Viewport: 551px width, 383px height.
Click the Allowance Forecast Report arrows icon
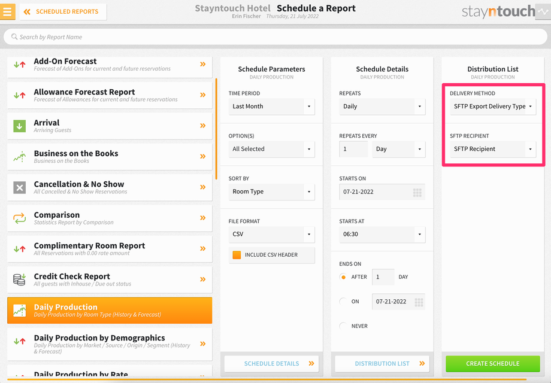tap(20, 95)
